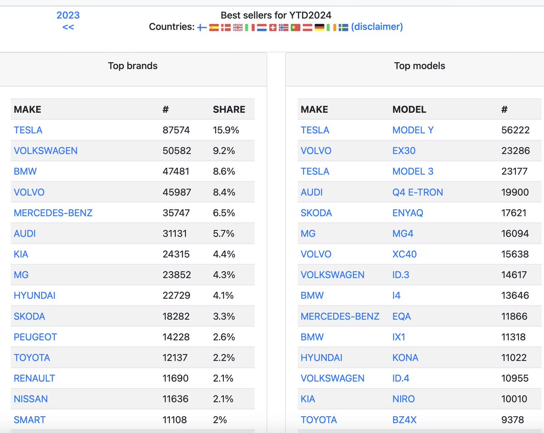The width and height of the screenshot is (544, 433).
Task: Open the XC40 model link
Action: tap(404, 254)
